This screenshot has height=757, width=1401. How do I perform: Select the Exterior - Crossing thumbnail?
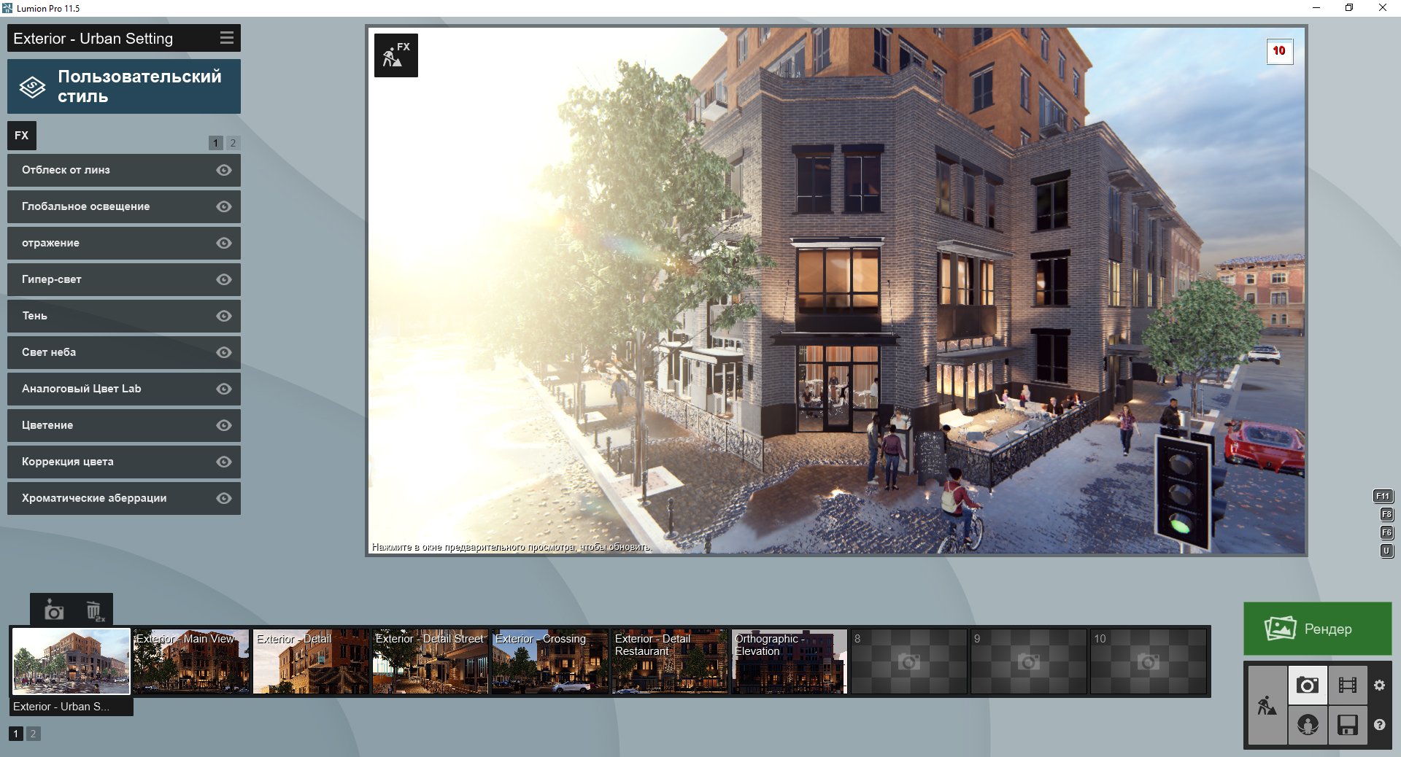[549, 661]
